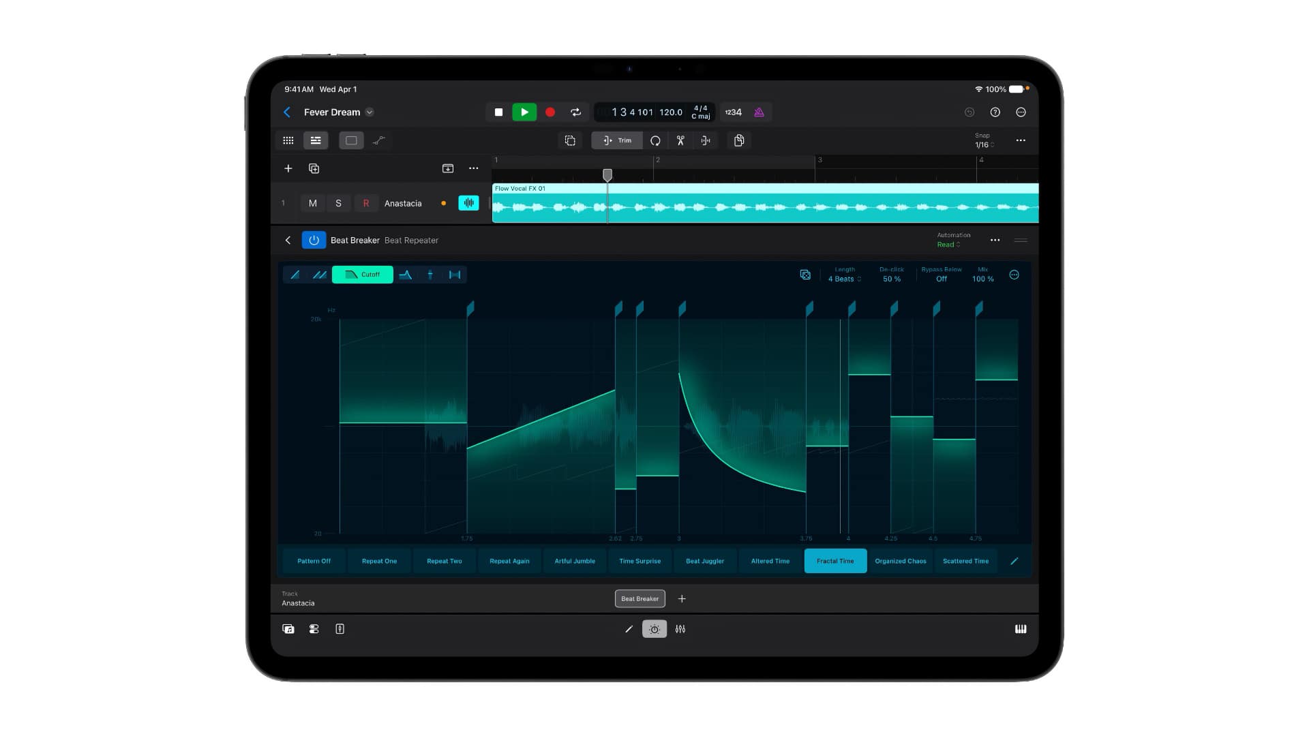Open the 4/4 C maj signature display

[x=700, y=112]
